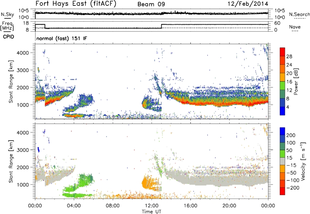Pick the light green segment of Power colorbar
The height and width of the screenshot is (214, 310).
pos(282,85)
